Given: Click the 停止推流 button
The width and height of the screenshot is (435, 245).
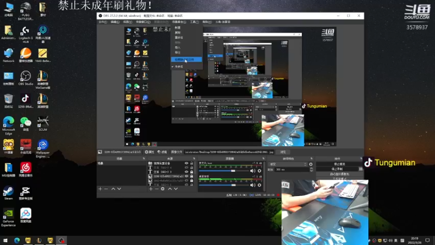Looking at the screenshot, I should tap(339, 164).
